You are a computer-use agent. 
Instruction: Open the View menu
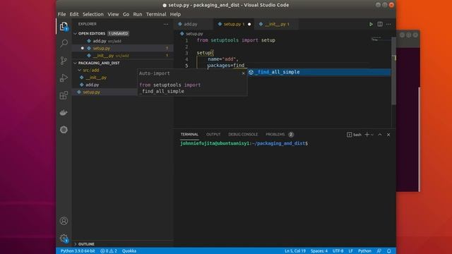click(x=113, y=14)
